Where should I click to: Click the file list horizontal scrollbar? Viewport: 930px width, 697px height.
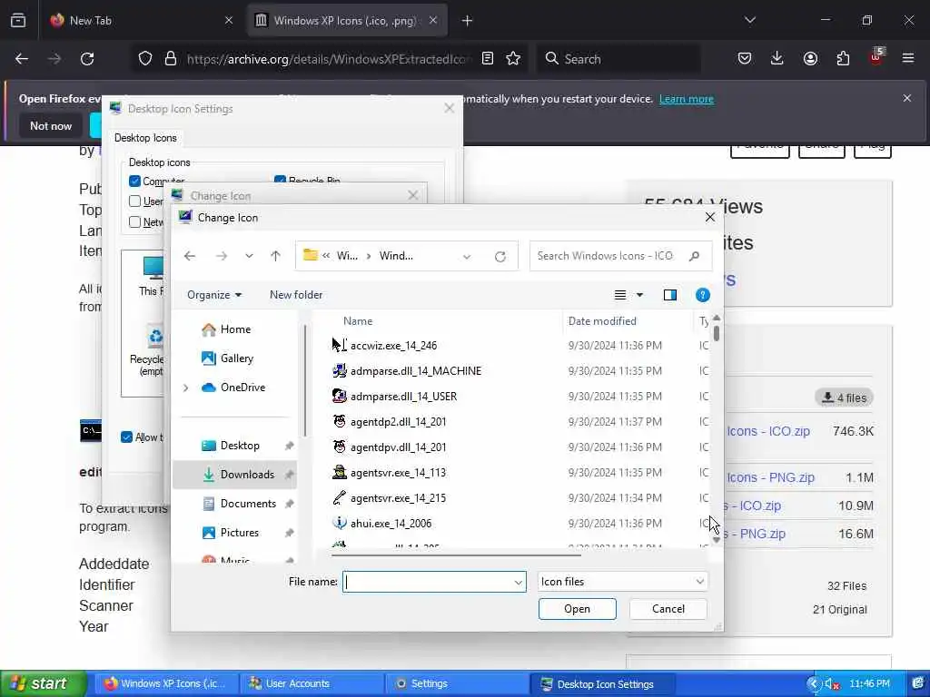pos(456,555)
